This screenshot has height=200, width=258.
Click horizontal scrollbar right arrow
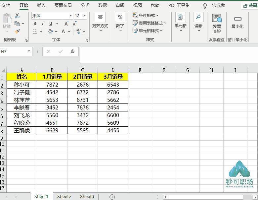255,197
